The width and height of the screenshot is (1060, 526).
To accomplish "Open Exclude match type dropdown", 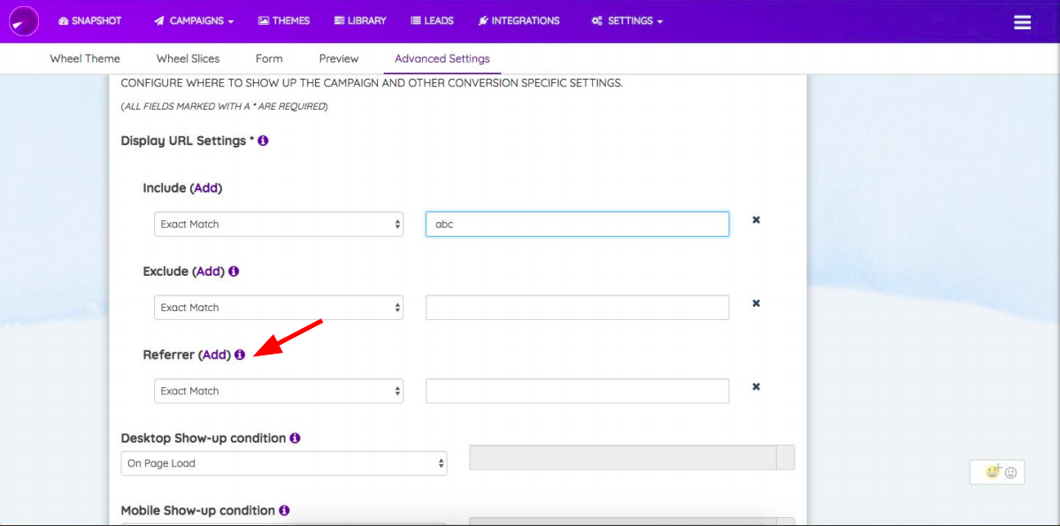I will click(x=279, y=308).
